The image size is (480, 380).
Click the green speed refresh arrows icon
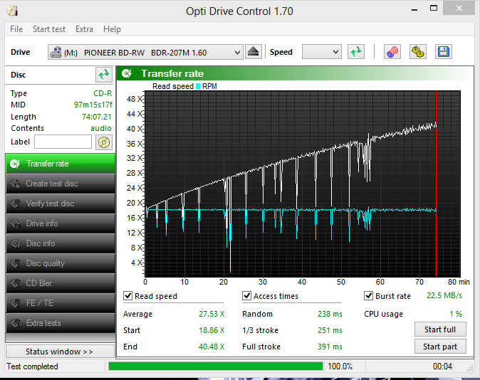click(x=355, y=52)
